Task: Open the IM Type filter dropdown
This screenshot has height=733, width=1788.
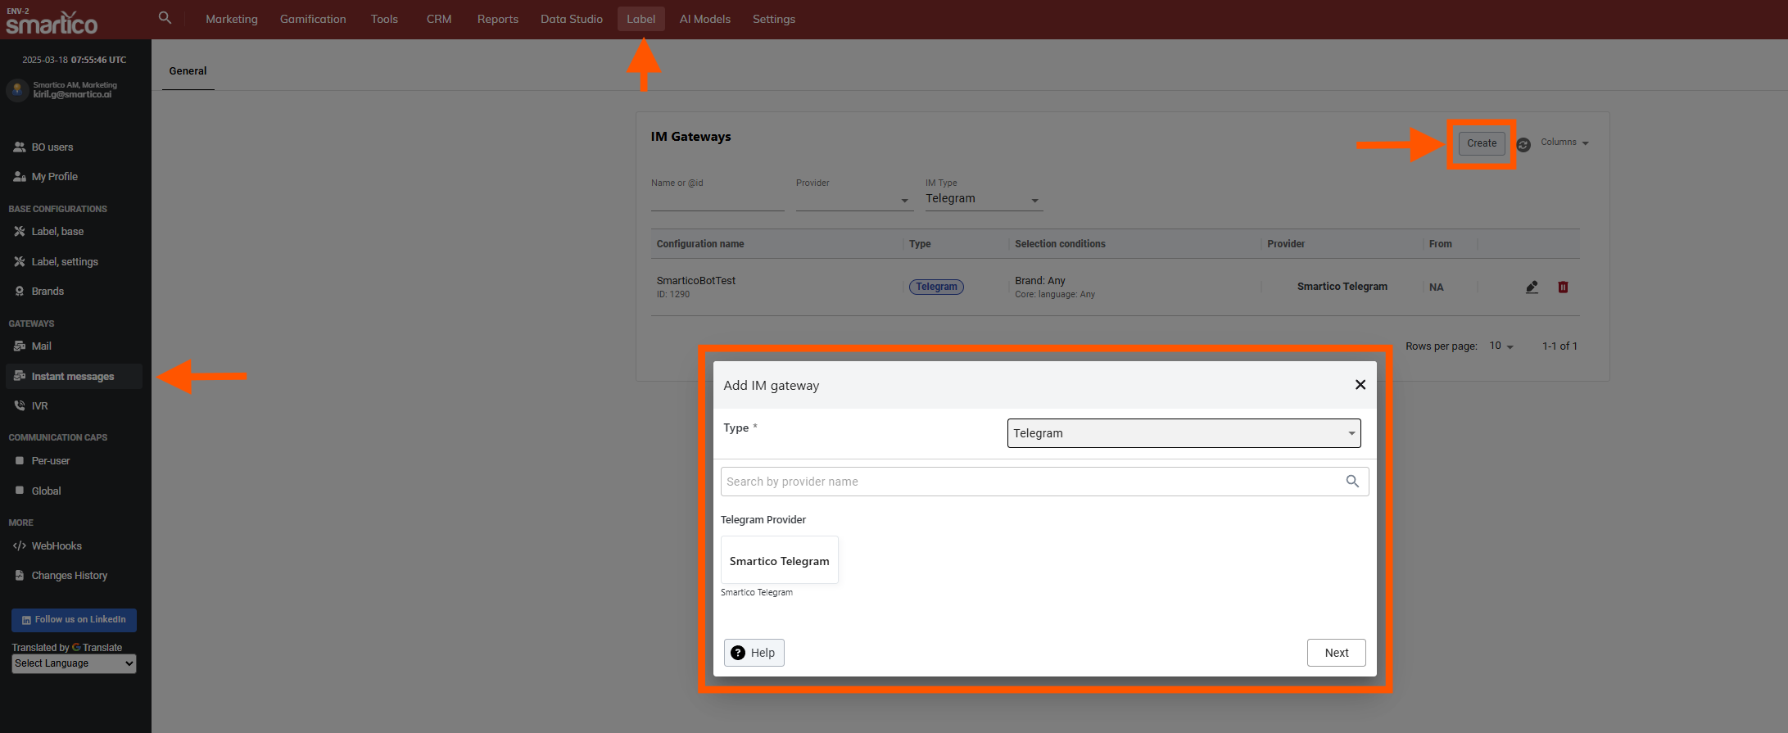Action: pos(983,199)
